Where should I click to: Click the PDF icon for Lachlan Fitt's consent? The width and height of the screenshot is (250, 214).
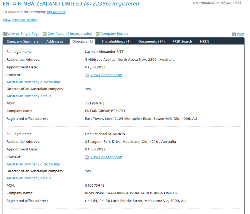point(87,75)
